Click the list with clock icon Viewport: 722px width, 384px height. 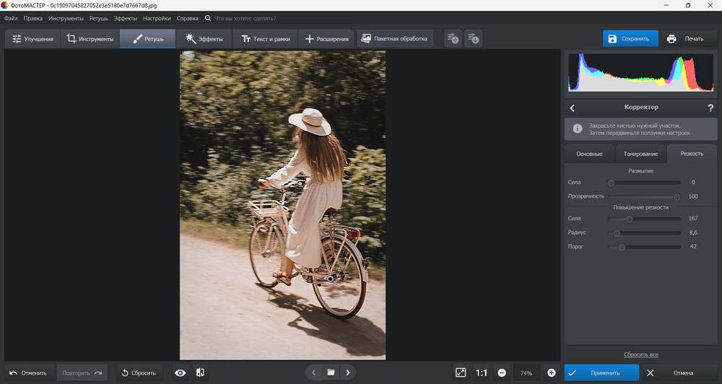click(473, 38)
